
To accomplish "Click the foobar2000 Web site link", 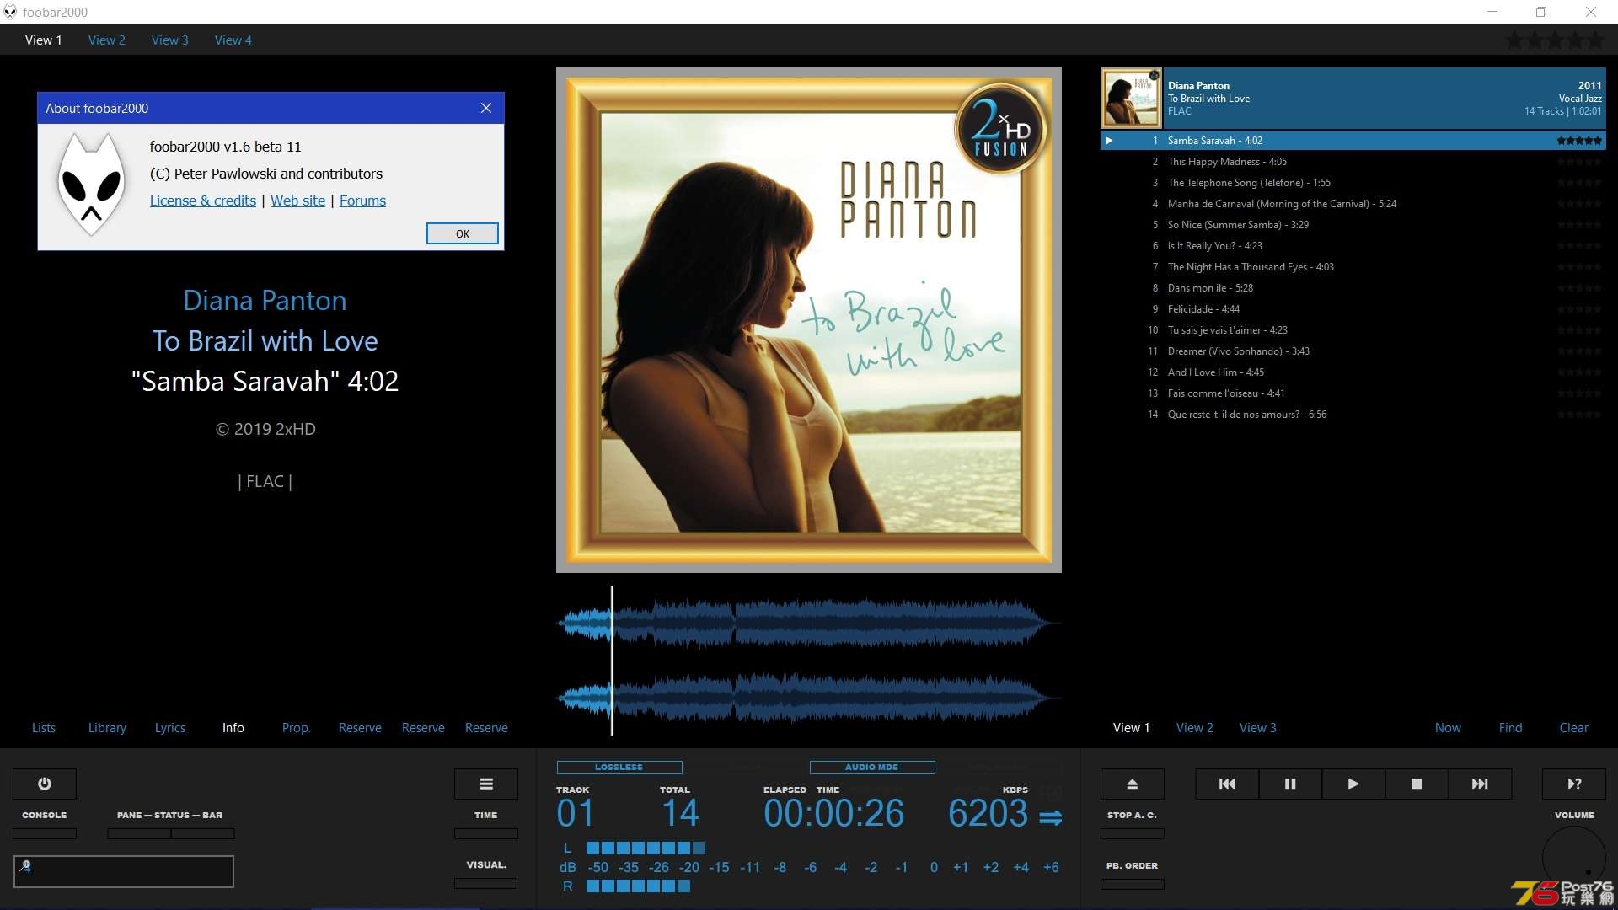I will (297, 200).
